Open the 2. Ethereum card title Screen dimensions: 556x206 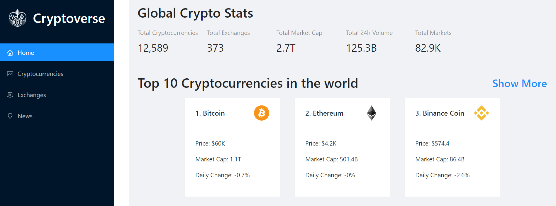tap(324, 113)
